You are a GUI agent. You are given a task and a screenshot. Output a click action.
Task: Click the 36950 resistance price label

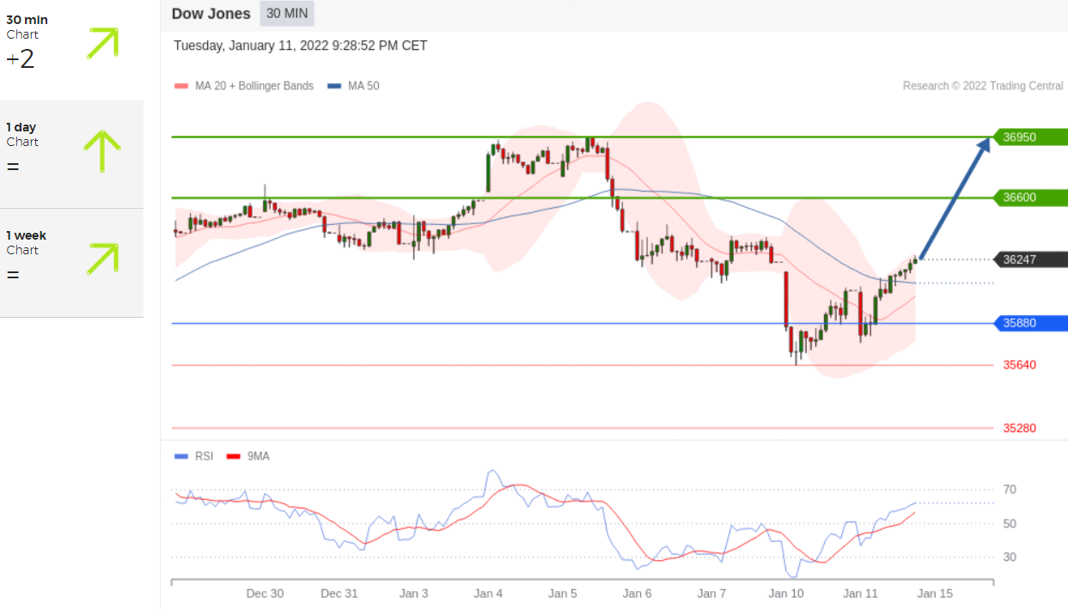1030,137
